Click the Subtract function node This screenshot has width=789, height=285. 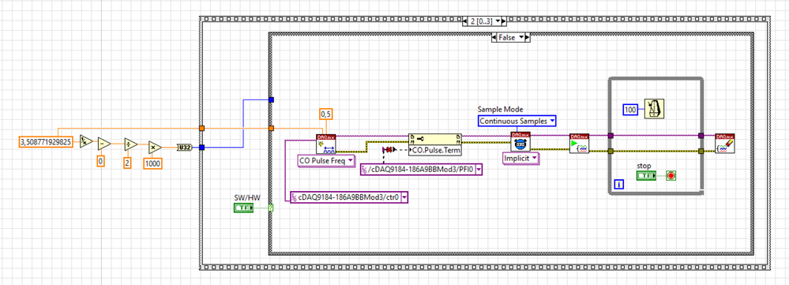tap(103, 144)
